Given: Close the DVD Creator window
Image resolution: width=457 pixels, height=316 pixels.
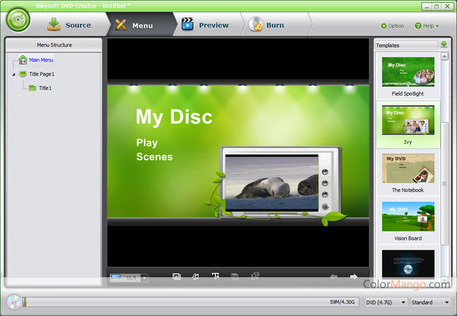Looking at the screenshot, I should (447, 6).
